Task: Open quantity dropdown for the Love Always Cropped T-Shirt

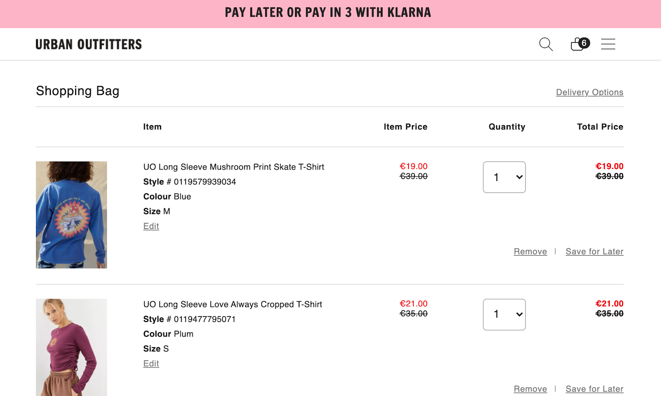Action: [504, 314]
